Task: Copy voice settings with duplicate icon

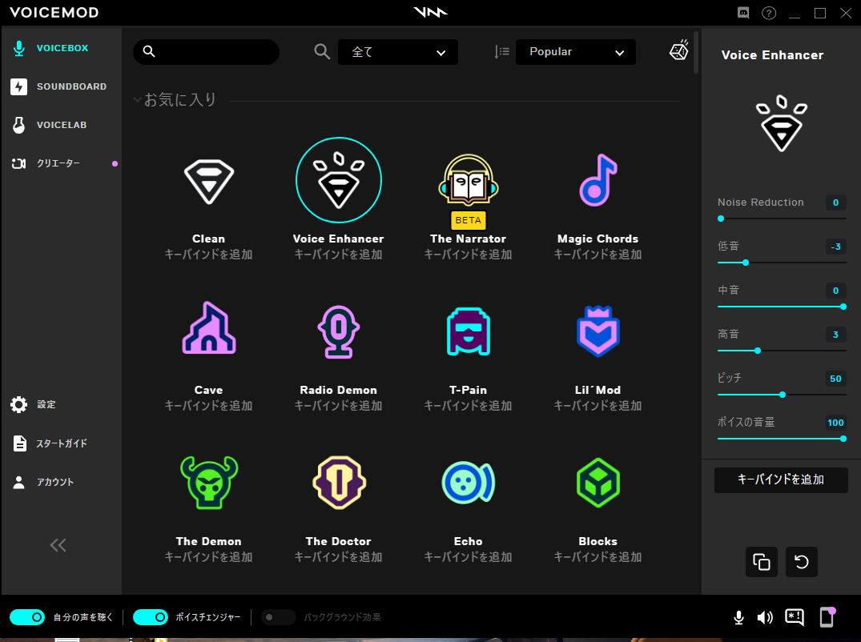Action: 762,562
